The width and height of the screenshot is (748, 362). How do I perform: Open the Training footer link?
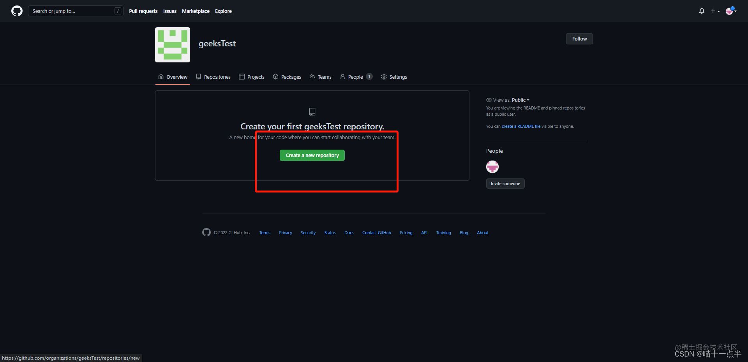tap(443, 233)
